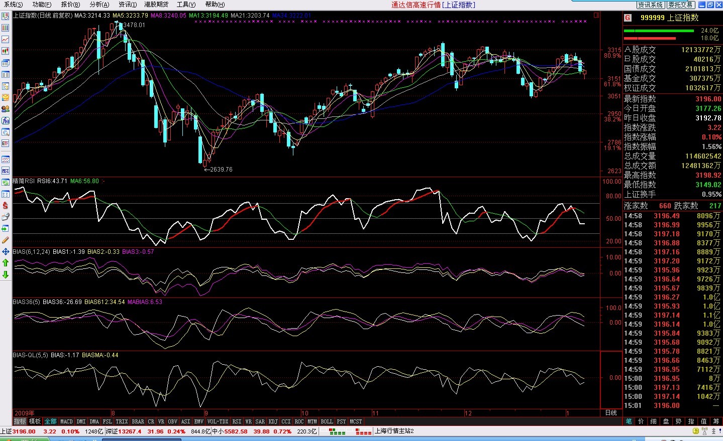Click the 精简RSI indicator label
The image size is (723, 441).
[24, 181]
